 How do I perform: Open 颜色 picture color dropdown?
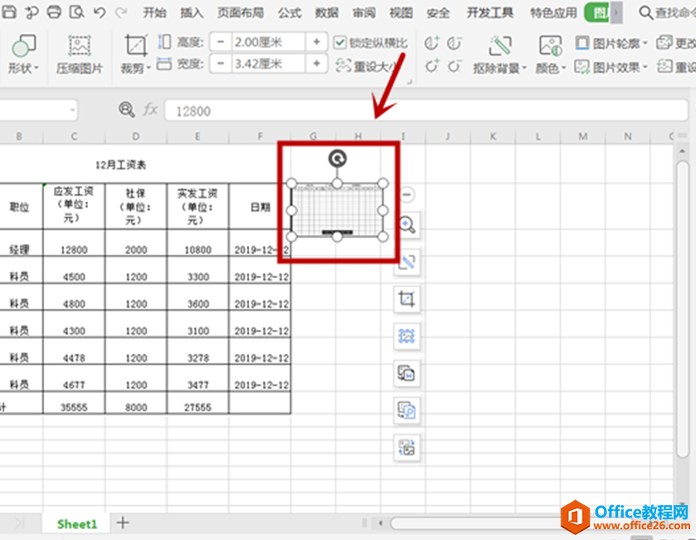(x=551, y=55)
